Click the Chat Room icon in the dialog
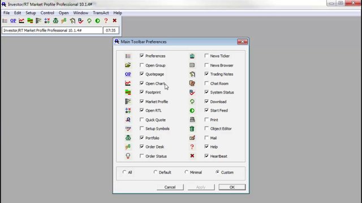362x203 pixels. pos(192,83)
